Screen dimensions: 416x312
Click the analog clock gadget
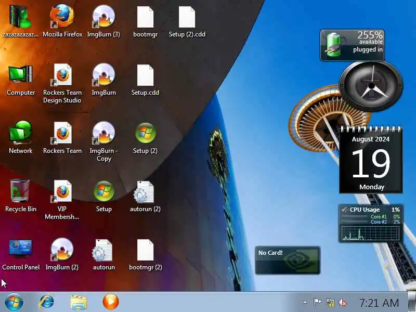tap(371, 86)
